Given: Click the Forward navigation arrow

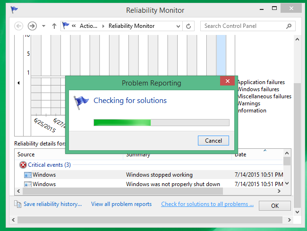Looking at the screenshot, I should coord(32,26).
